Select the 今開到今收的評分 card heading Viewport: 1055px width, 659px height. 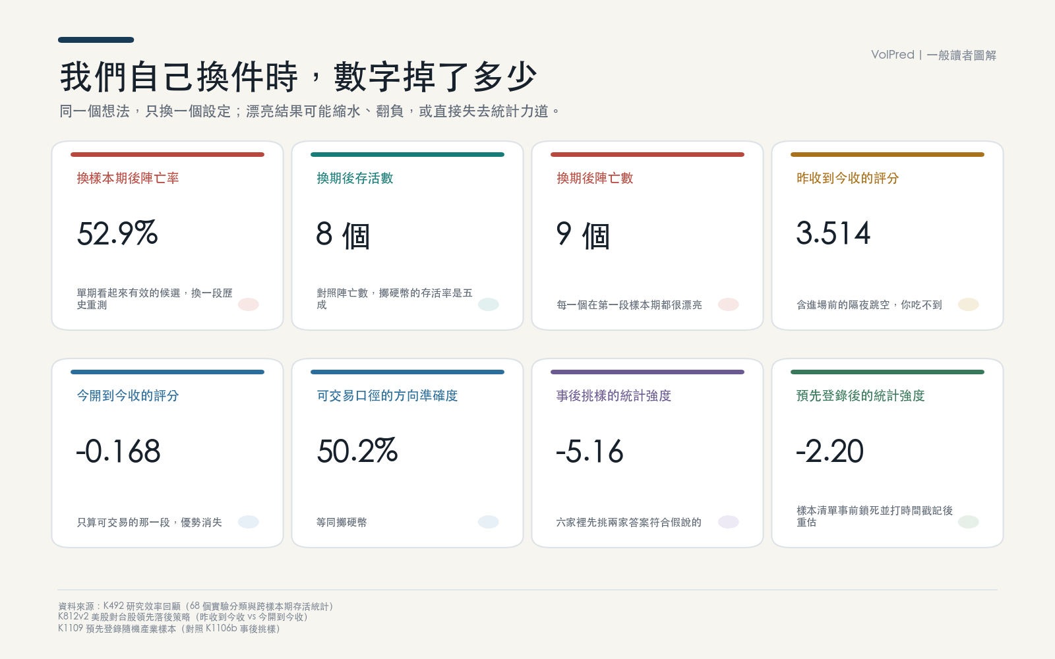128,395
